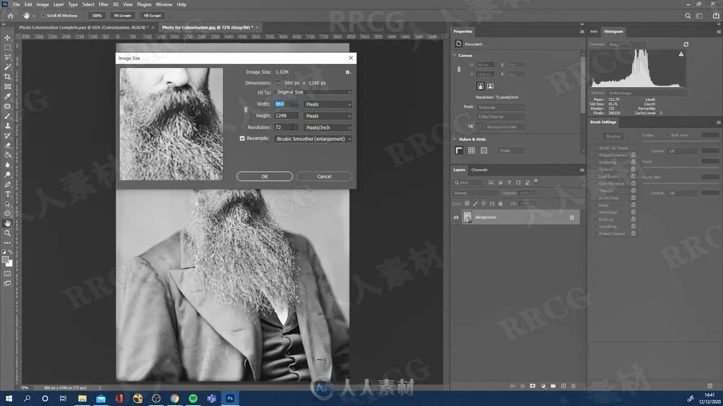Switch to the Channels tab
This screenshot has height=406, width=723.
479,170
